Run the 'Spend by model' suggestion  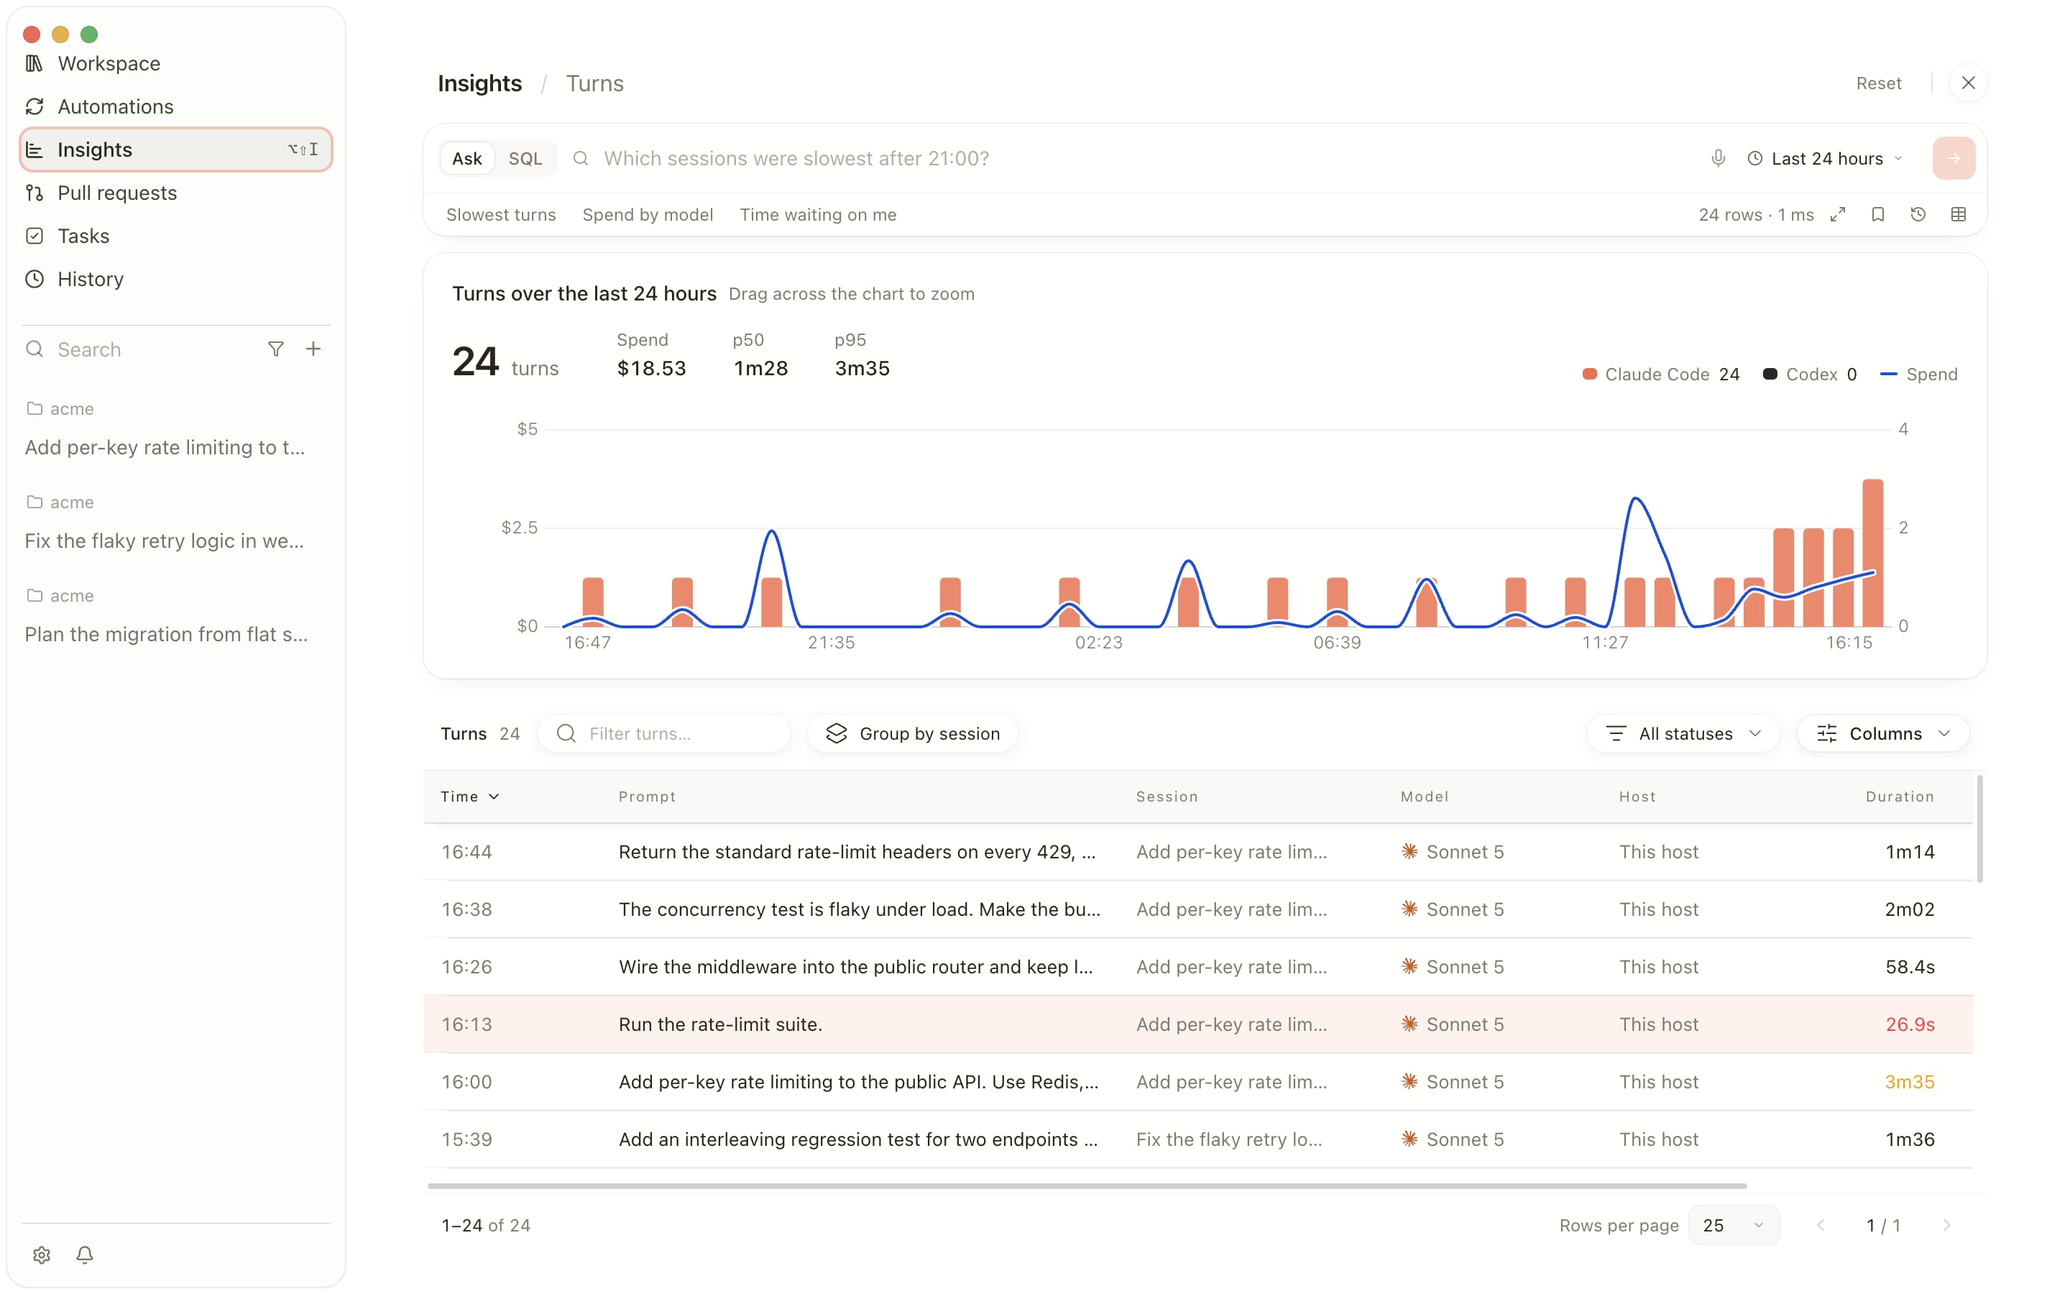click(648, 215)
